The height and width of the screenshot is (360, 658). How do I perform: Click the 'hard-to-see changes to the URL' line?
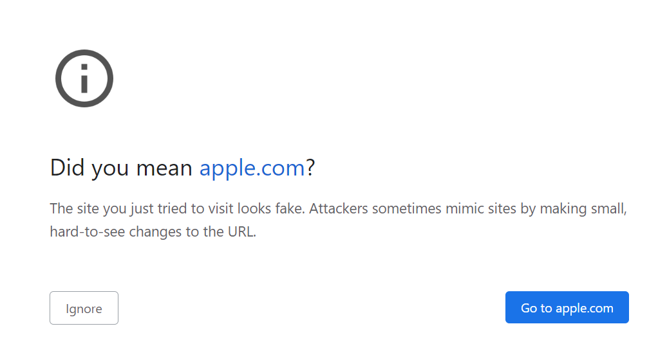[x=153, y=231]
